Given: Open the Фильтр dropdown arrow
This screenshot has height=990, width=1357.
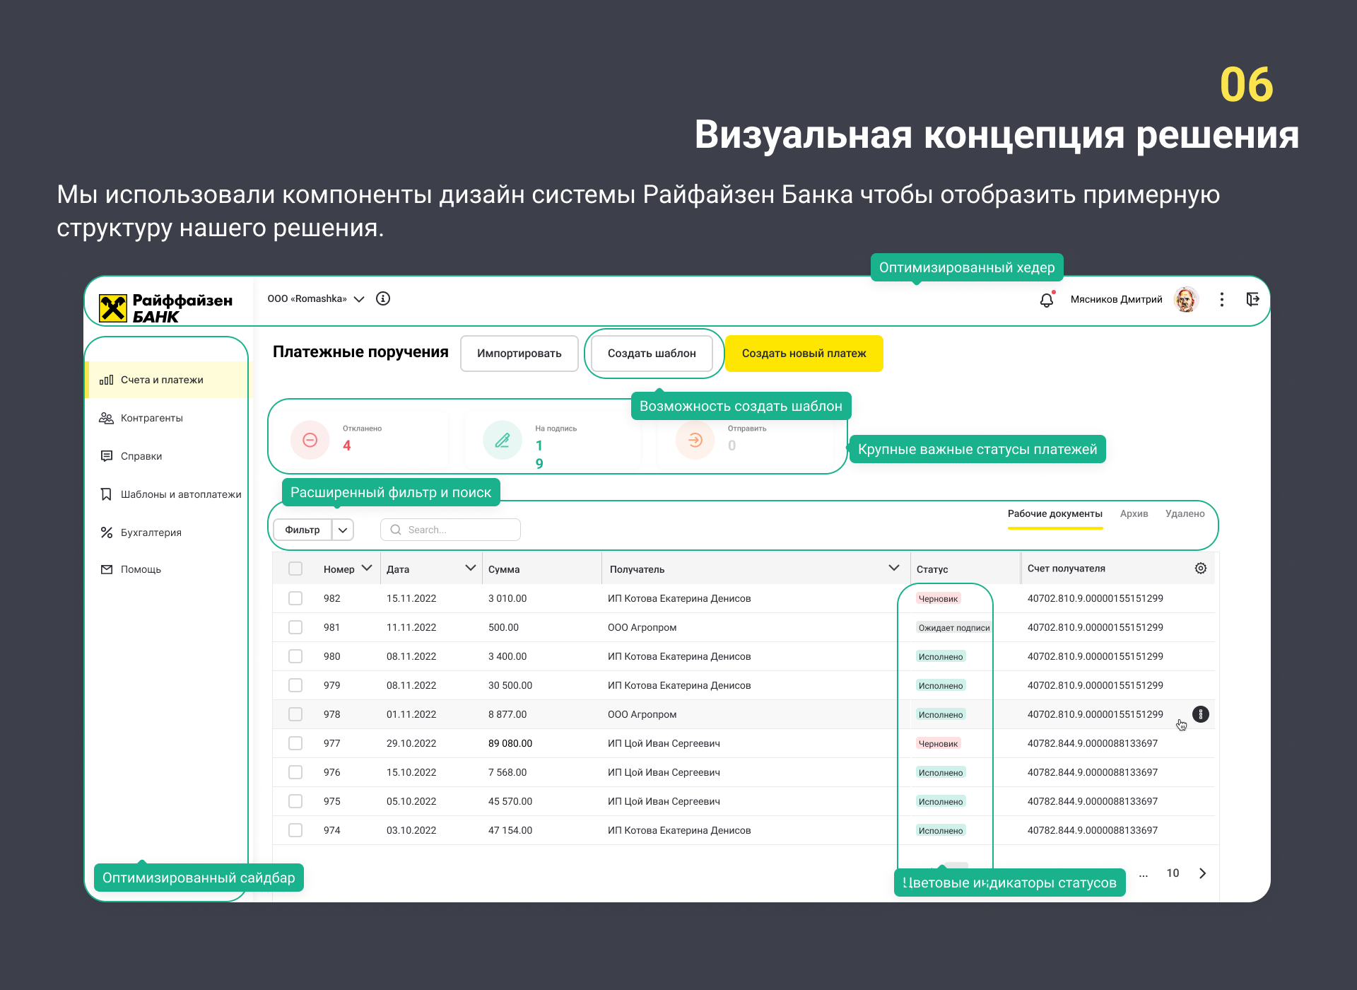Looking at the screenshot, I should 343,530.
